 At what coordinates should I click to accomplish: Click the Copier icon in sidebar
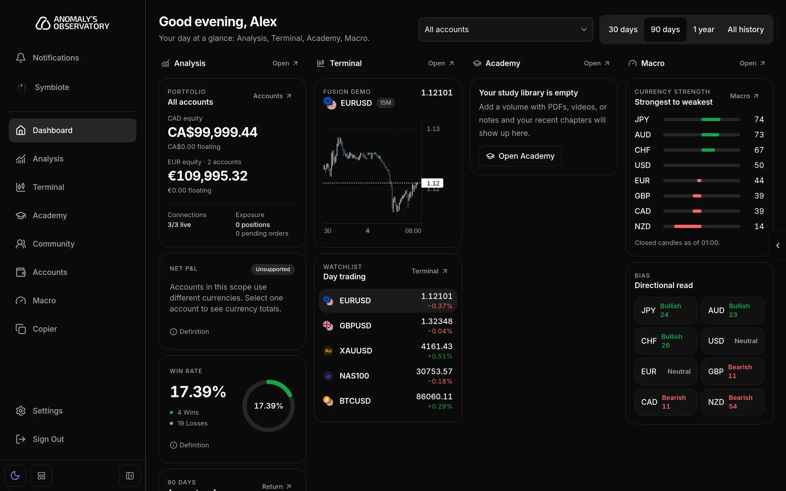(x=21, y=329)
